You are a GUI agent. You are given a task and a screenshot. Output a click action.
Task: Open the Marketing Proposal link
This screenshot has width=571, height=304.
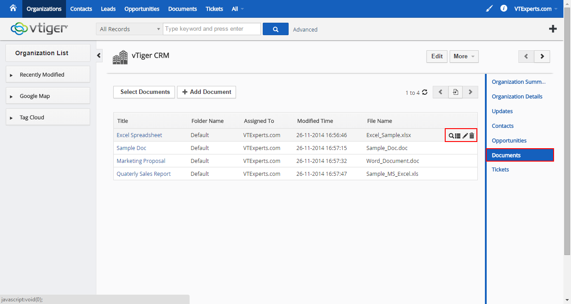(x=141, y=161)
